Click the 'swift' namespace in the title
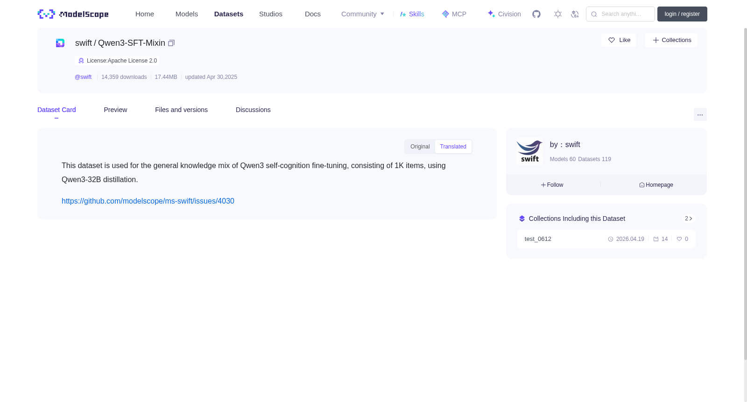The width and height of the screenshot is (747, 402). point(84,43)
